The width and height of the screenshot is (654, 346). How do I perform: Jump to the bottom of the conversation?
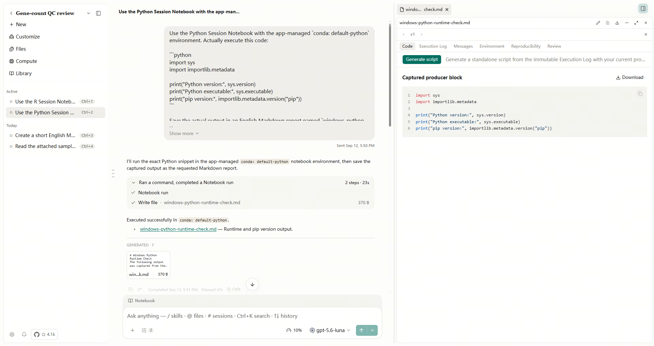(x=252, y=284)
